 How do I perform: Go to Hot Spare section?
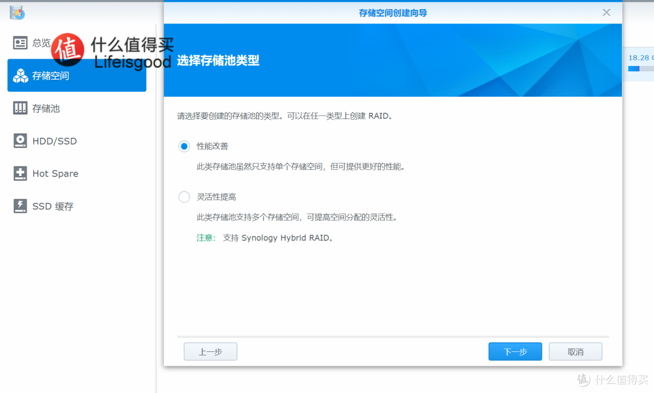(x=77, y=173)
